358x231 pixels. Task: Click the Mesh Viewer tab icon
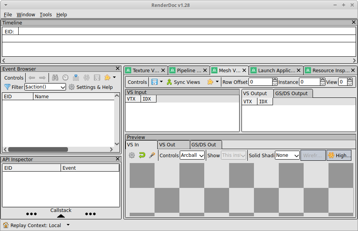214,70
